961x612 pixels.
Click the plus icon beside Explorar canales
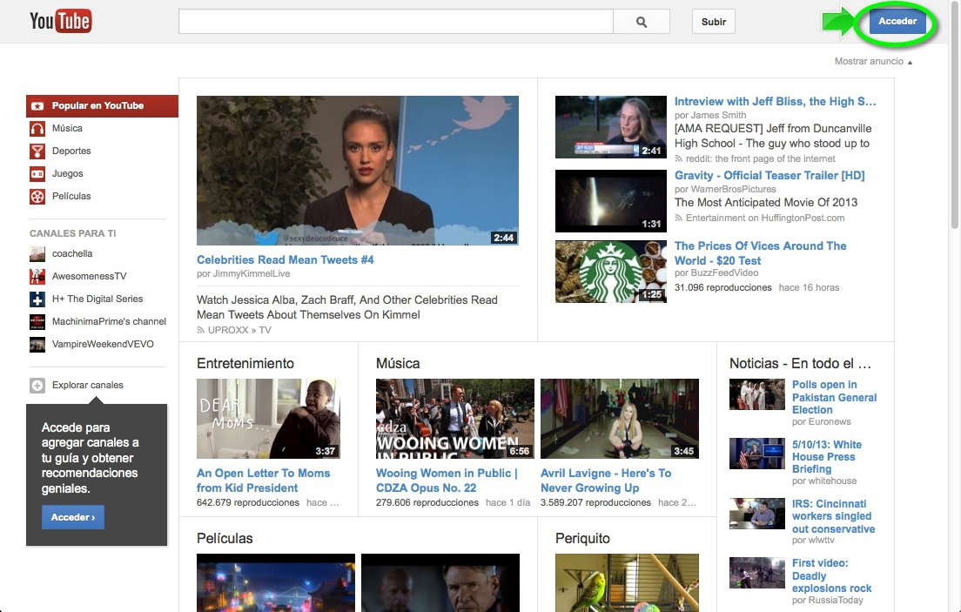pyautogui.click(x=37, y=386)
